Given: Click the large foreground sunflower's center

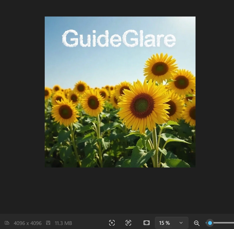Looking at the screenshot, I should coord(142,105).
